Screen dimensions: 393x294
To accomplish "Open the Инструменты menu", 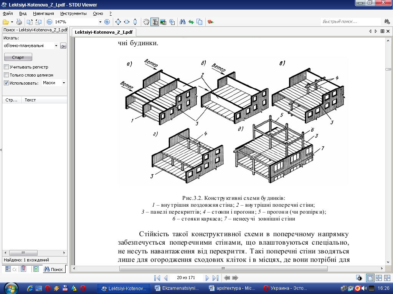I will (x=73, y=13).
